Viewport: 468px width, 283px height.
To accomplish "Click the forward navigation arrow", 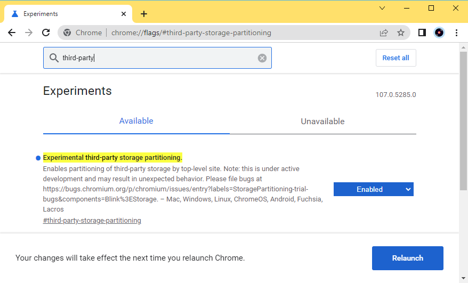I will click(29, 33).
